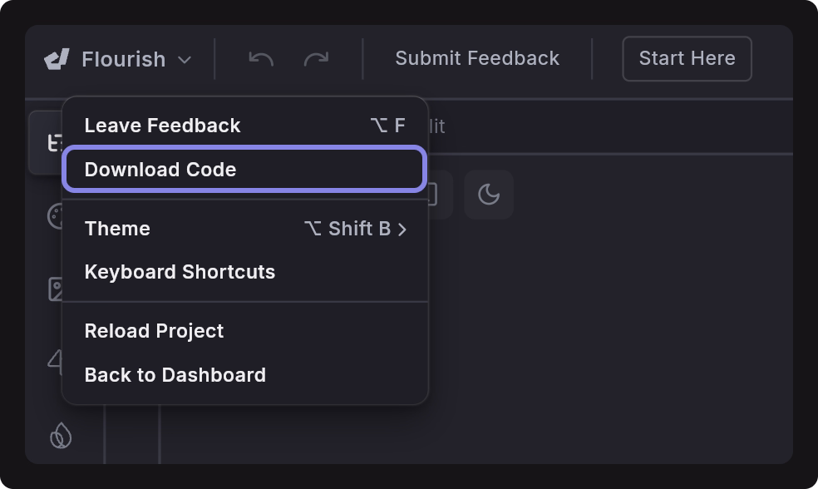Click the Submit Feedback link
The height and width of the screenshot is (489, 818).
pyautogui.click(x=477, y=58)
